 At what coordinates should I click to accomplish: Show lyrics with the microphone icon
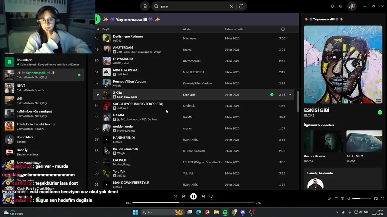coord(330,199)
